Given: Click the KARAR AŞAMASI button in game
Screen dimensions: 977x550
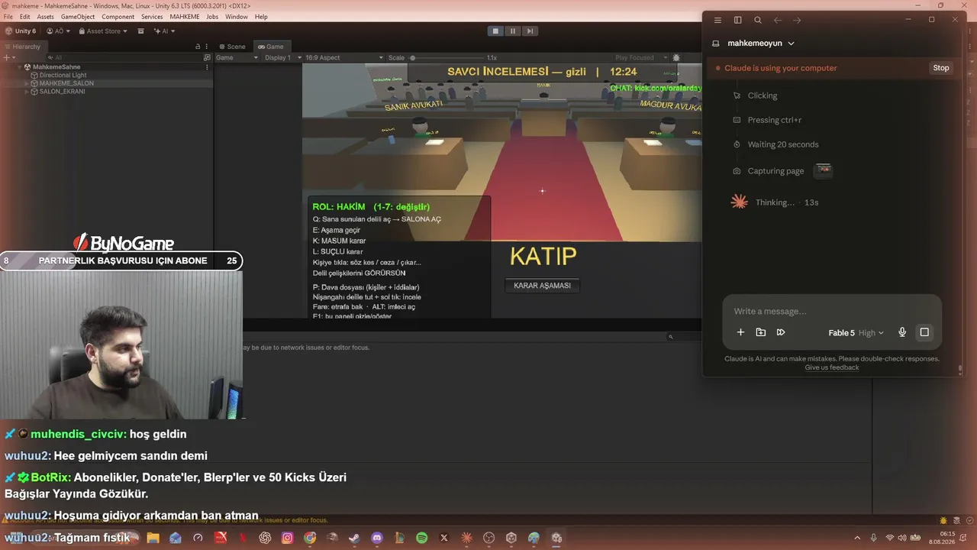Looking at the screenshot, I should (x=542, y=286).
